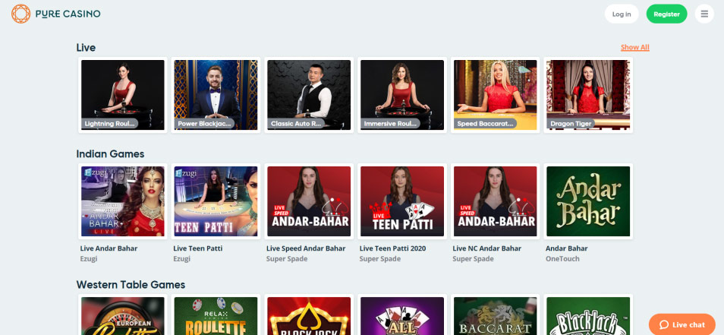Viewport: 724px width, 335px height.
Task: Click the Pure Casino logo
Action: [56, 14]
